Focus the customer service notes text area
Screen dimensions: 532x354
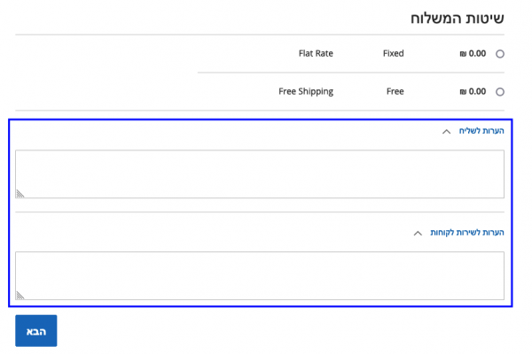[x=260, y=275]
